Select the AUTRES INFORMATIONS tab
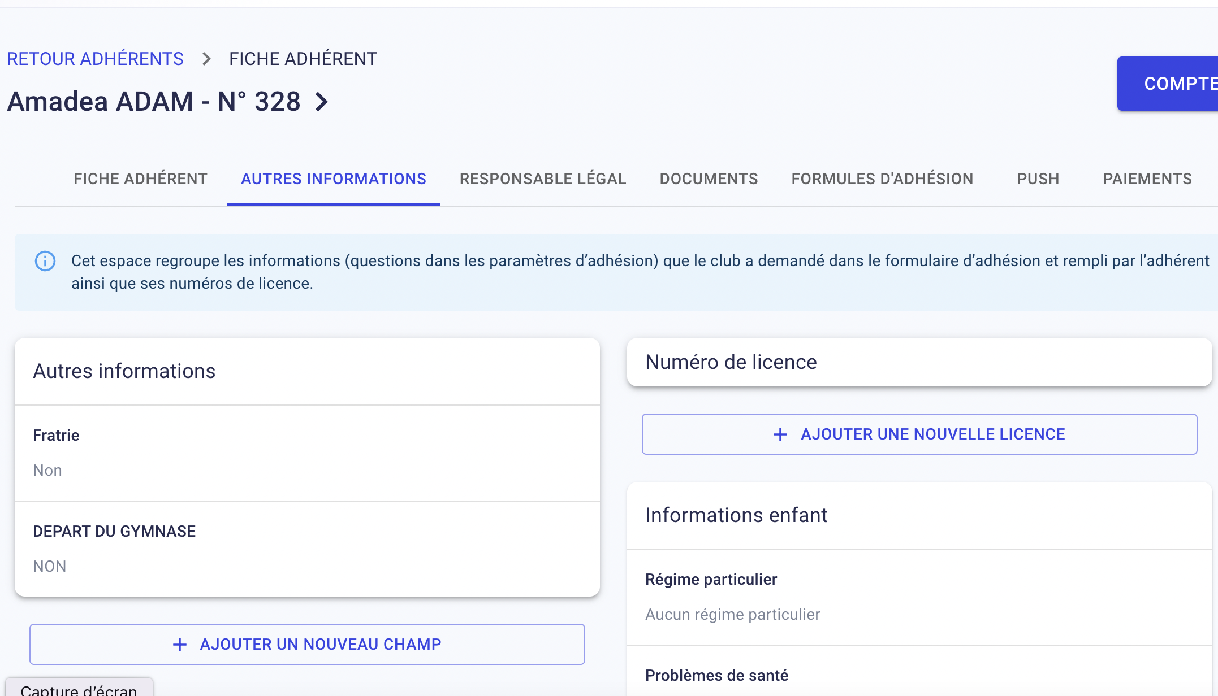 [334, 179]
